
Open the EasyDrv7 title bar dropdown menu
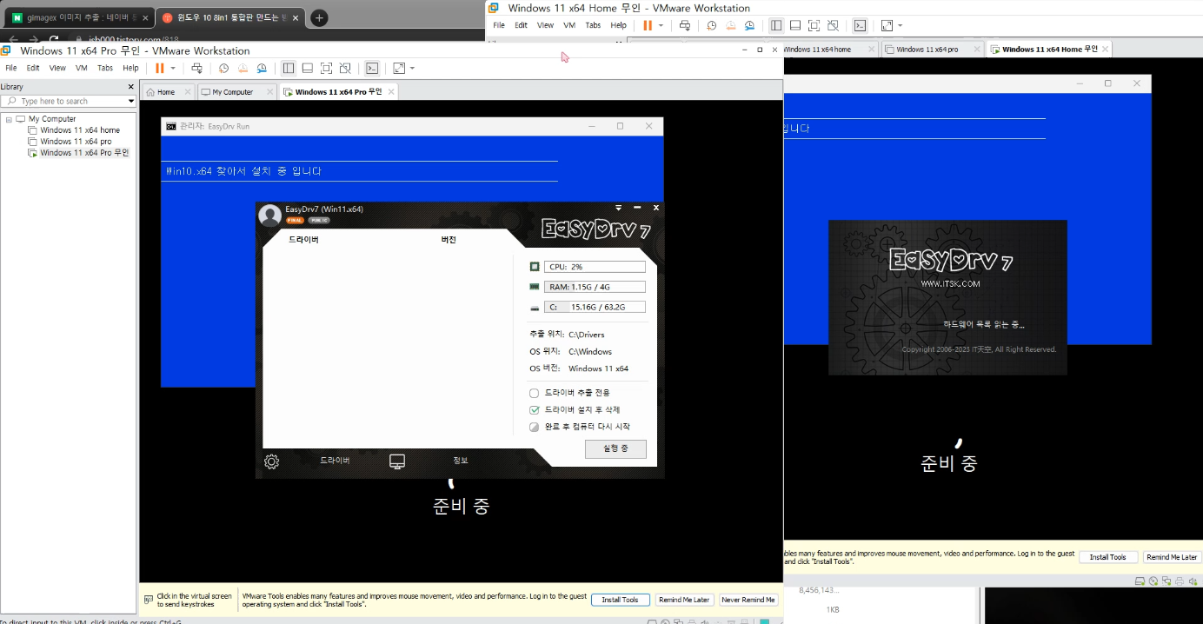(x=619, y=208)
